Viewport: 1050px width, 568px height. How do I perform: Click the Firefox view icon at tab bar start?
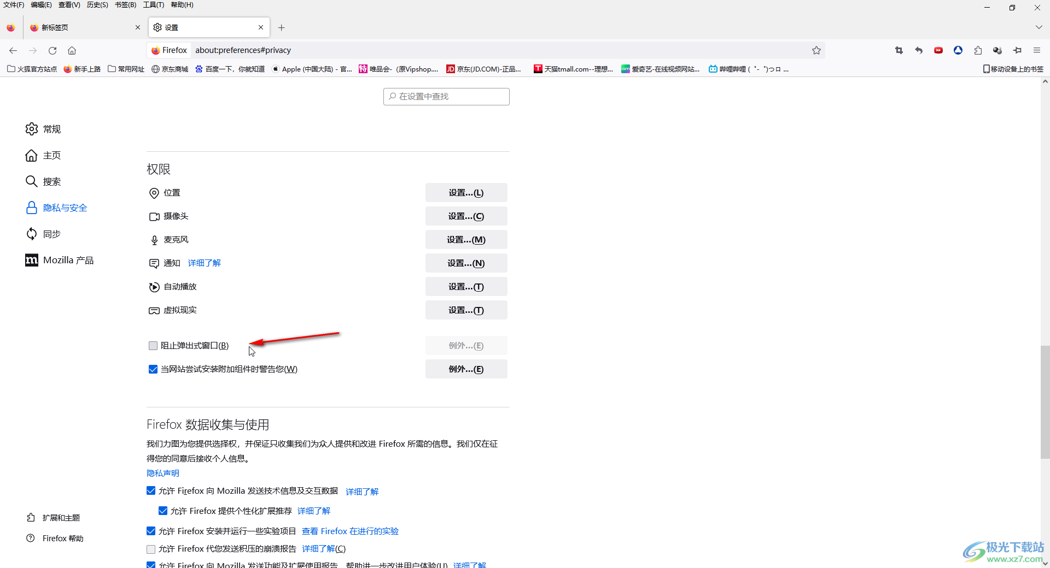point(11,27)
